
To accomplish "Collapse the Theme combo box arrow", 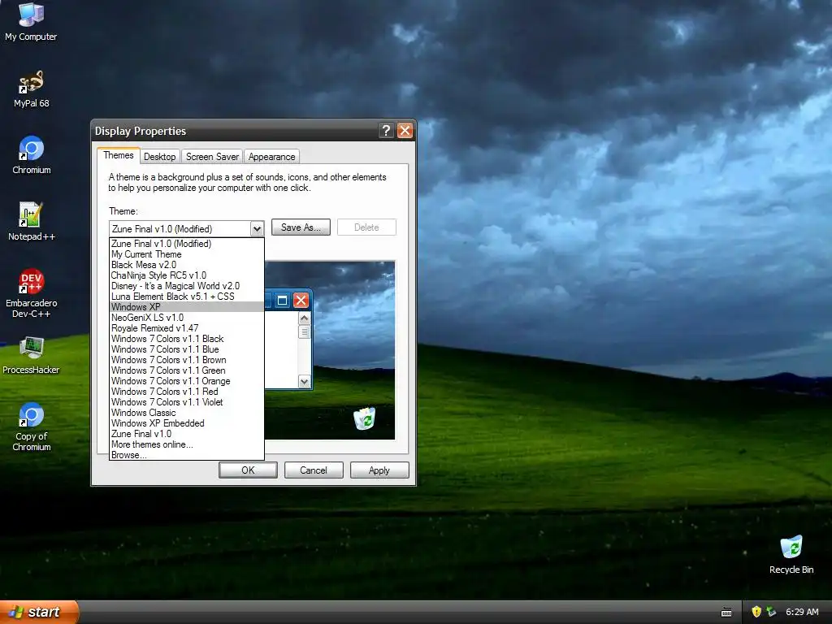I will (x=257, y=228).
